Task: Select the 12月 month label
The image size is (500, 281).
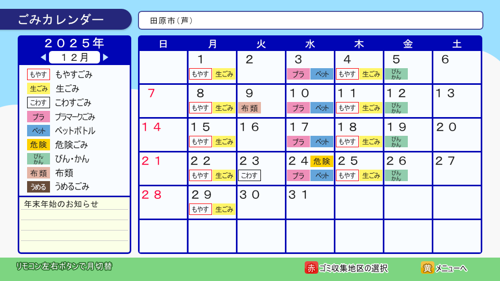Action: pos(74,57)
